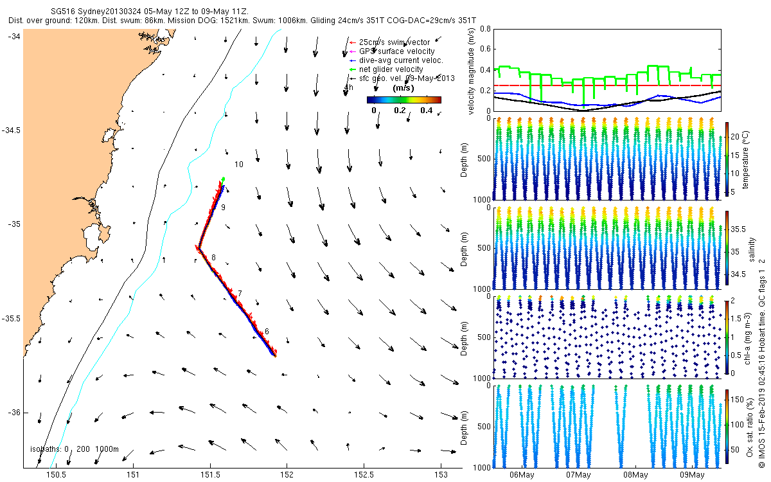This screenshot has height=482, width=771.
Task: Click the salinity color bar
Action: (x=727, y=248)
